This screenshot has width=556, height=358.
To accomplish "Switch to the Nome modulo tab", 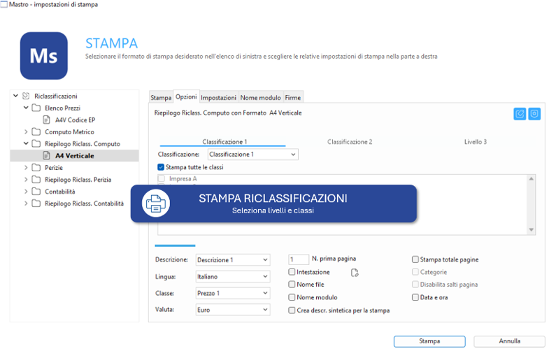I will tap(261, 97).
